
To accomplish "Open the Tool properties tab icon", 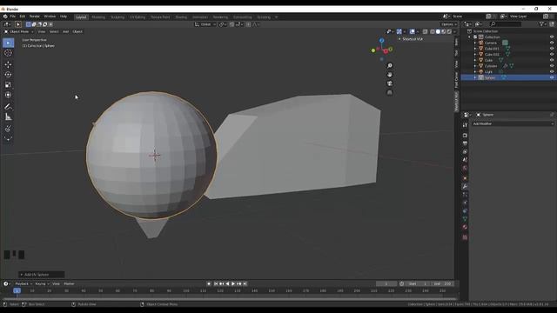I will tap(465, 125).
